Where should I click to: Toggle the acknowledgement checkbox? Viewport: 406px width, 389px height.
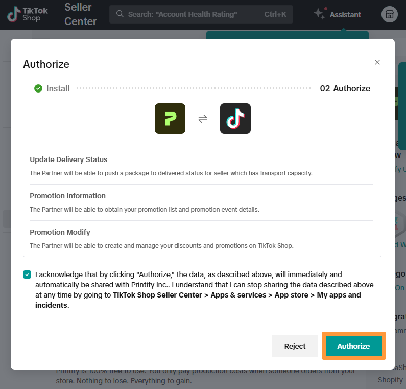pos(27,274)
